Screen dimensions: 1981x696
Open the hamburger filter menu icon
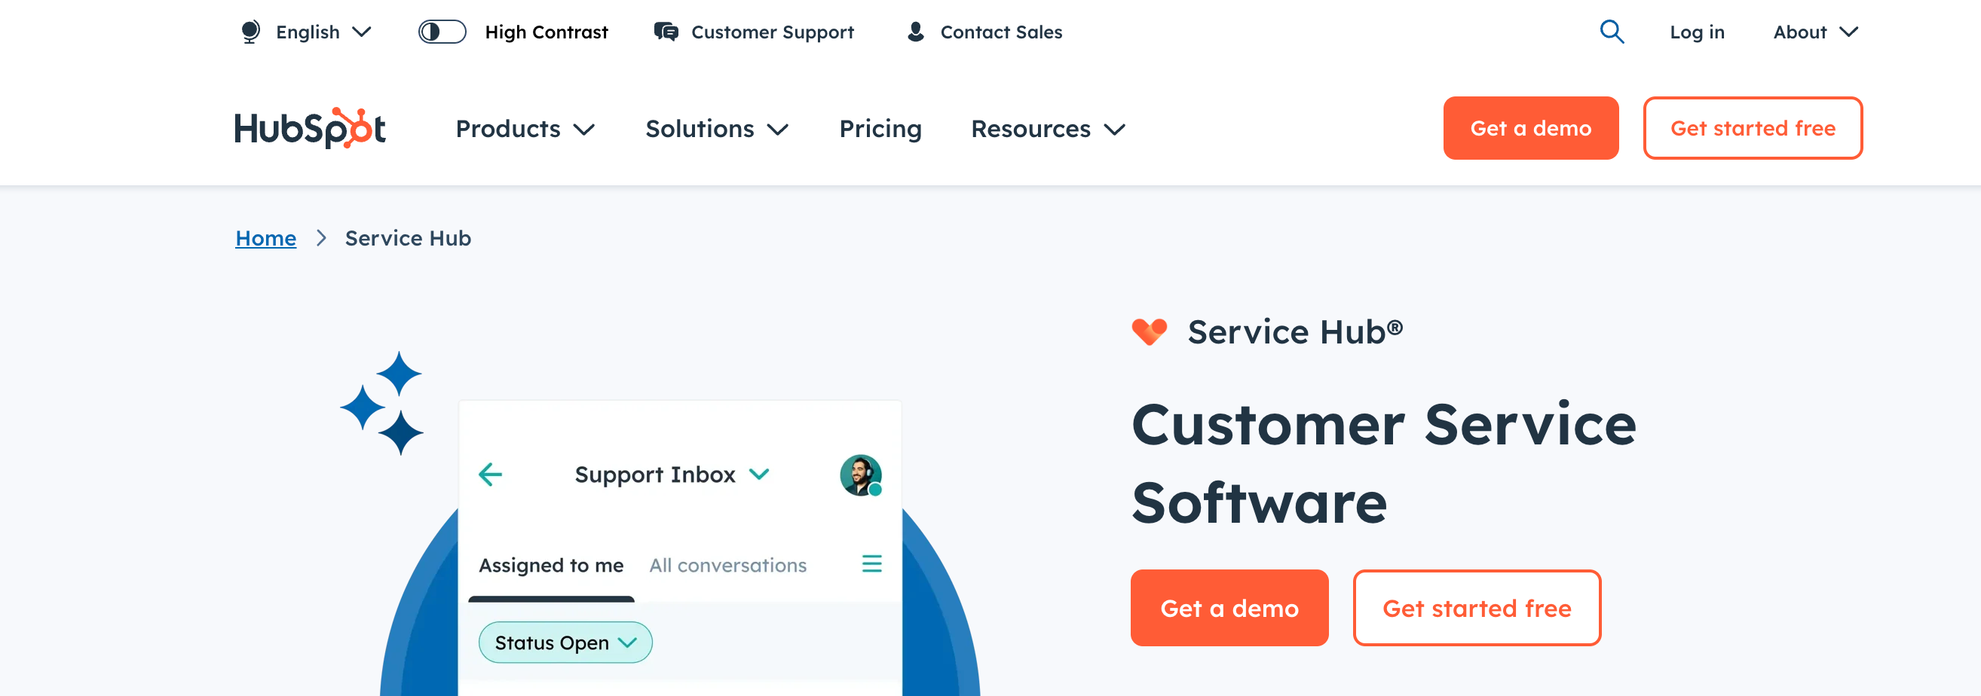871,564
